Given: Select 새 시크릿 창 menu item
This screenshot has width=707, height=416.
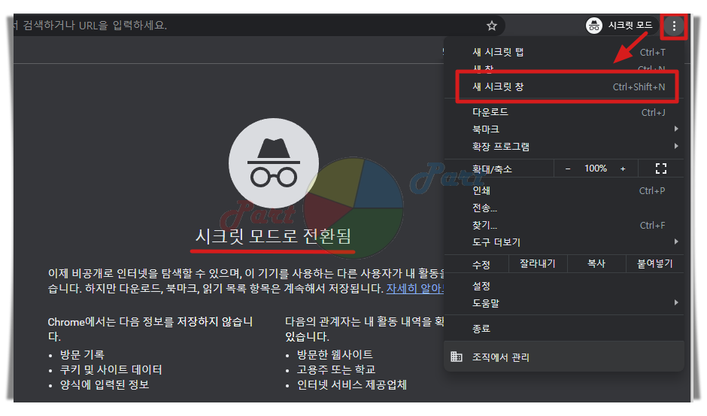Looking at the screenshot, I should click(563, 87).
